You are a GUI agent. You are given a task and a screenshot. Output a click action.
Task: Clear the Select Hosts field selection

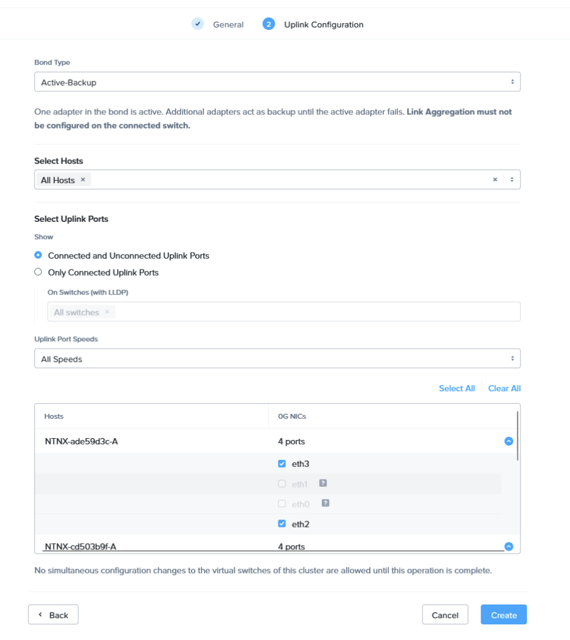coord(495,180)
